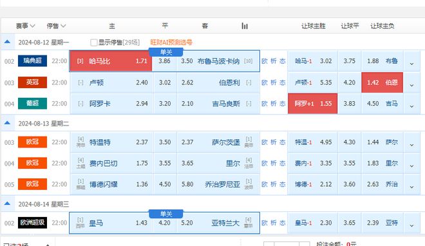This screenshot has height=246, width=425.
Task: Open 析 analysis for 费内巴切 match
Action: point(274,163)
